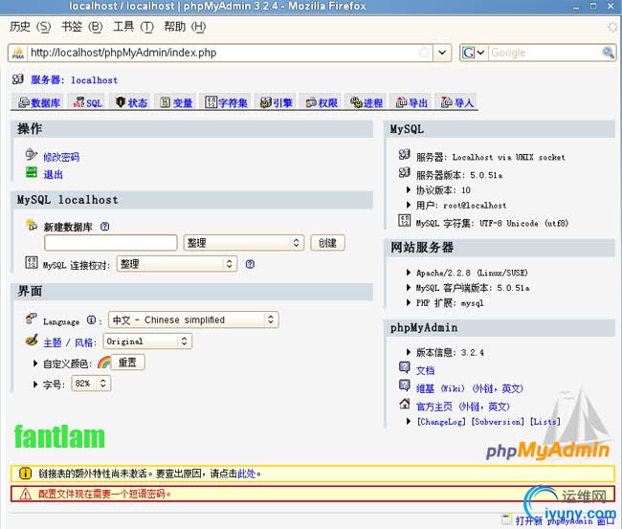Open the SQL tab
The width and height of the screenshot is (622, 529).
[88, 102]
